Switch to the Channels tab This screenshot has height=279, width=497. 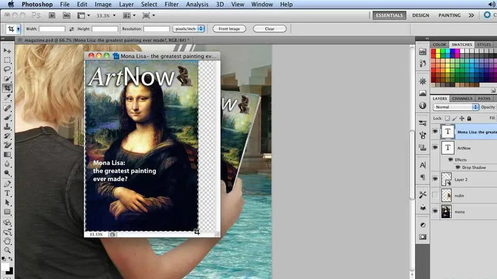[x=462, y=99]
